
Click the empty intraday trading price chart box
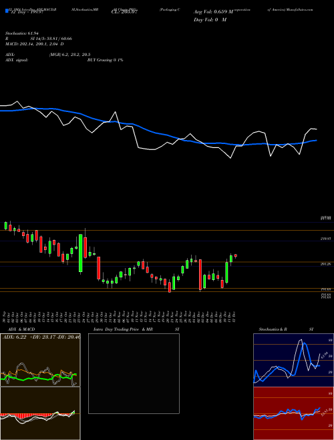pos(134,373)
